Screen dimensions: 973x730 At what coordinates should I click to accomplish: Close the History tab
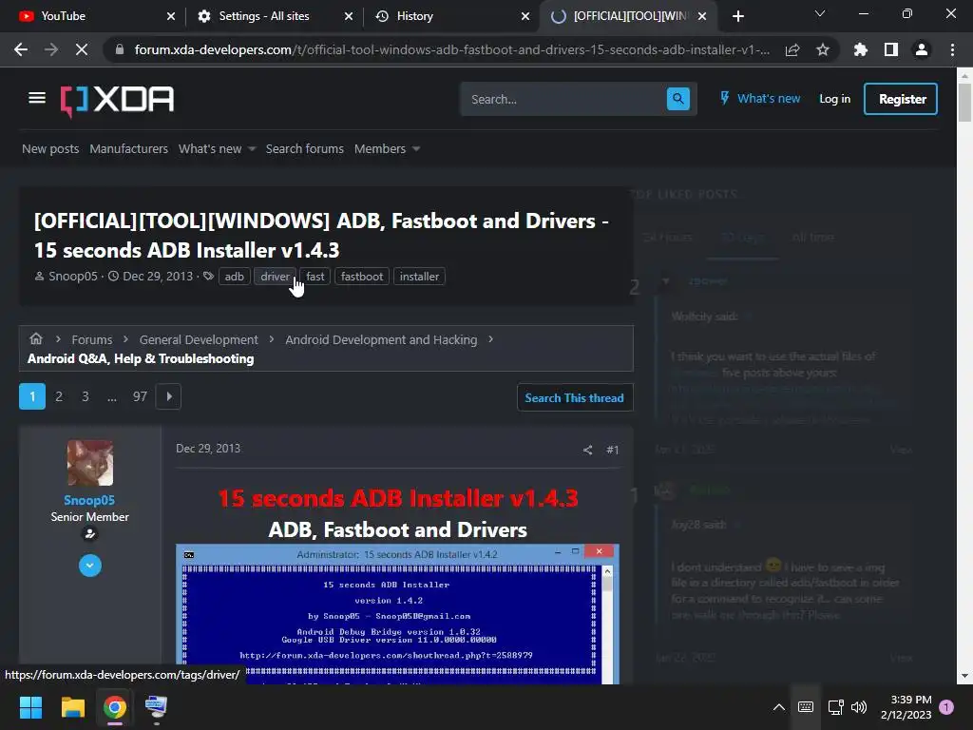[525, 16]
